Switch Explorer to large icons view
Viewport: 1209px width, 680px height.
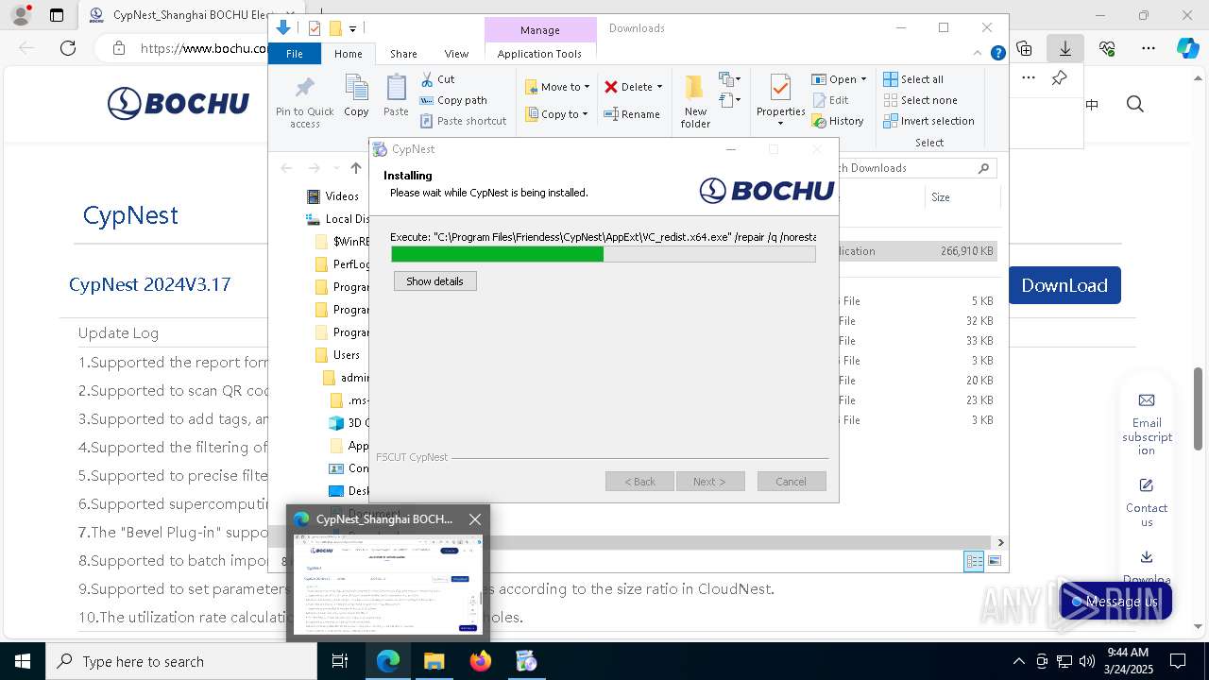click(994, 561)
